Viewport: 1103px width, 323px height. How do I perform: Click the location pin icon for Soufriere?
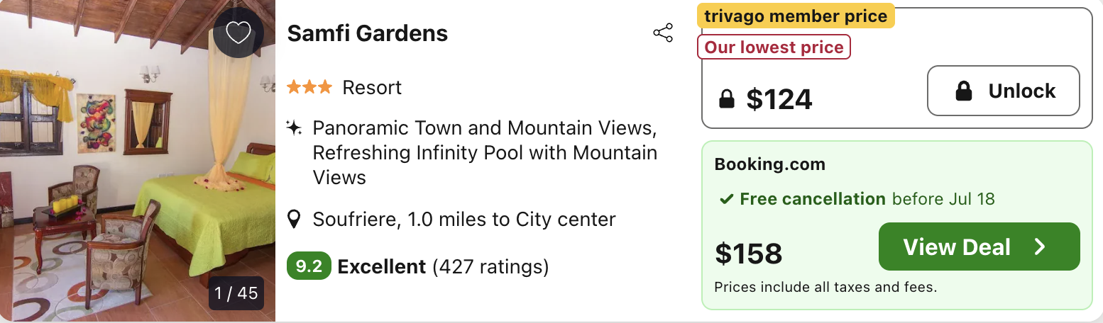coord(294,220)
